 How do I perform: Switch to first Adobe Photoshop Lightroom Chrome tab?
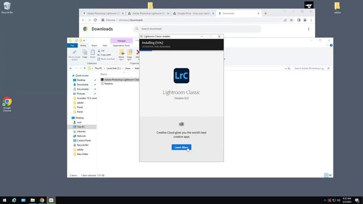[103, 14]
